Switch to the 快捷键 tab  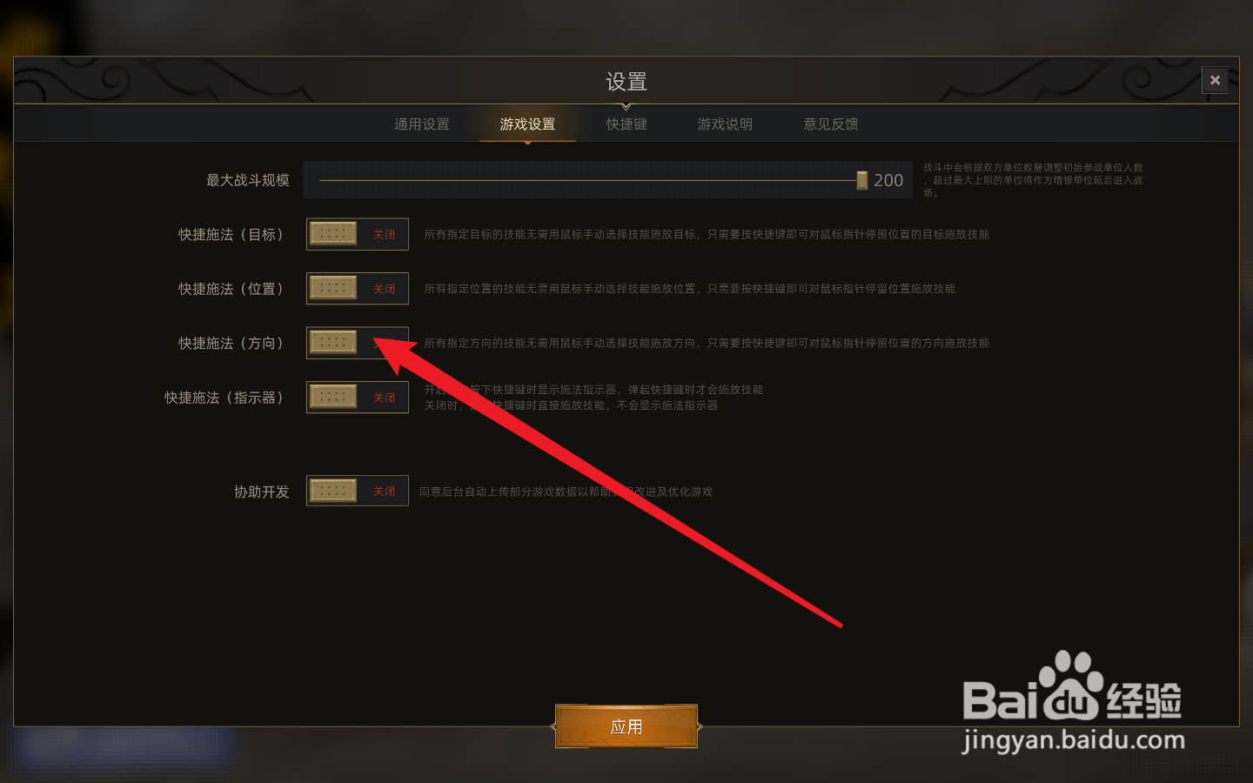click(x=626, y=124)
